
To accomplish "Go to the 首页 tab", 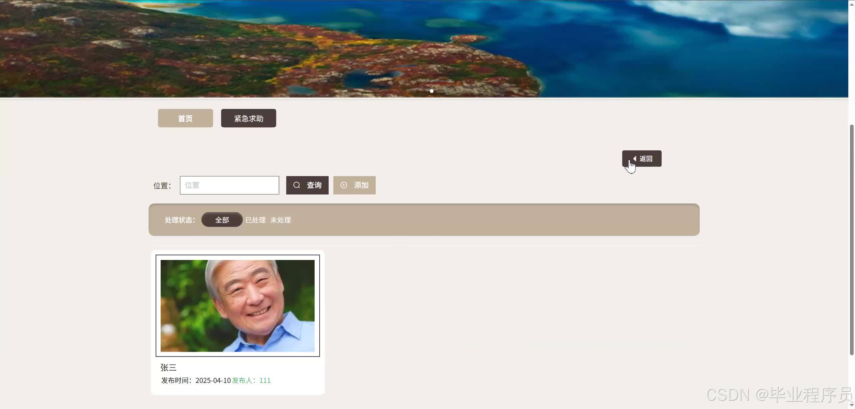I will tap(185, 118).
